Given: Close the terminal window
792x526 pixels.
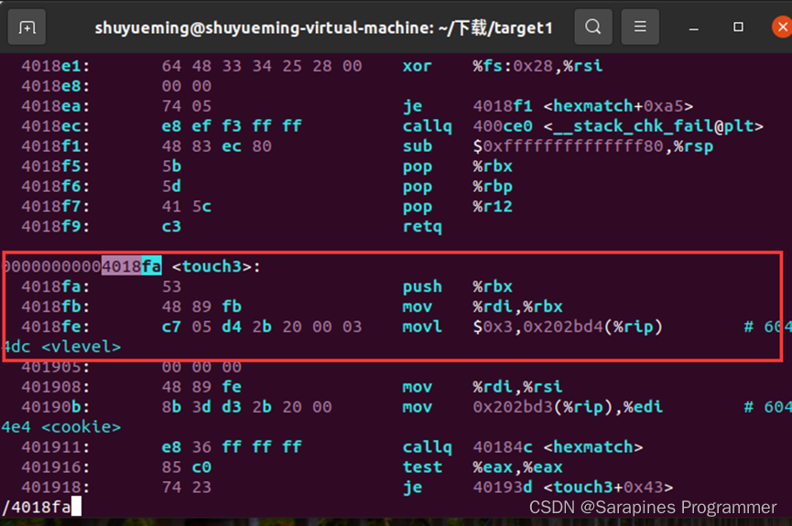Looking at the screenshot, I should (782, 27).
